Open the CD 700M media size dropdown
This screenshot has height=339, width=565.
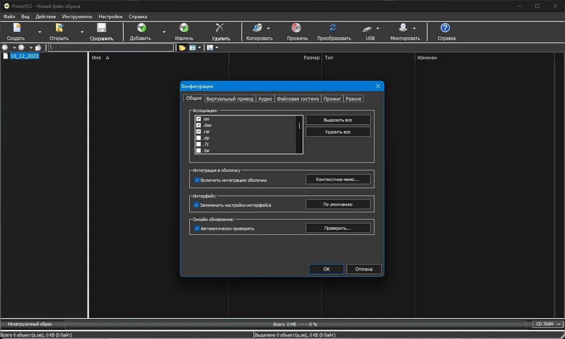[548, 324]
